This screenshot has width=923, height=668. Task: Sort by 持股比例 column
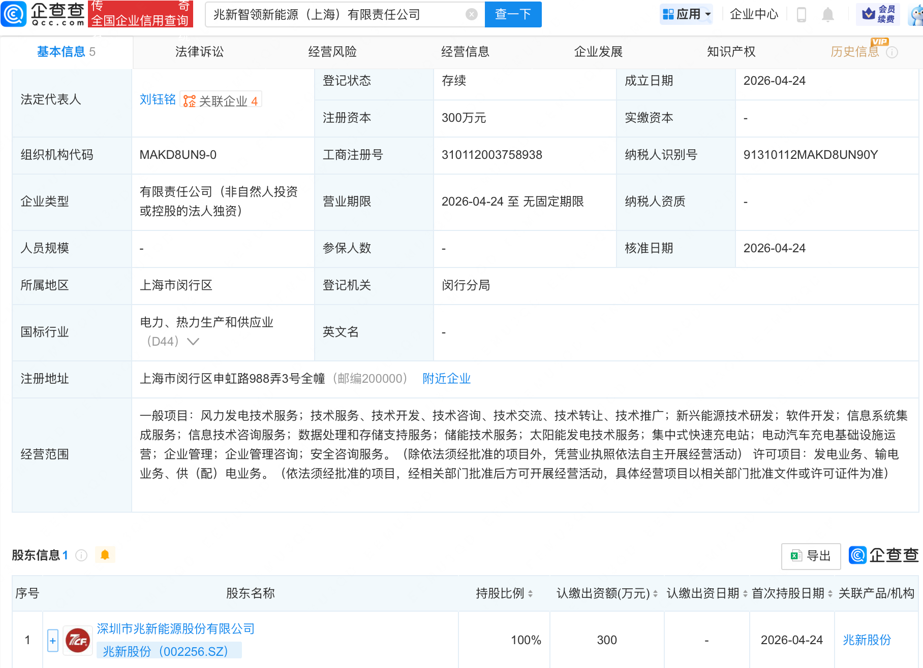tap(530, 593)
